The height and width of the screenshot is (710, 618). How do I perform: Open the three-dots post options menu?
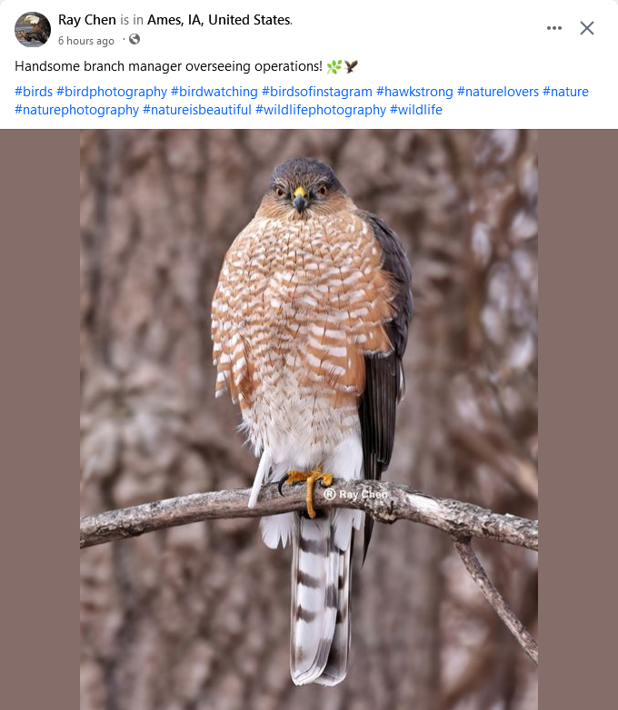554,28
